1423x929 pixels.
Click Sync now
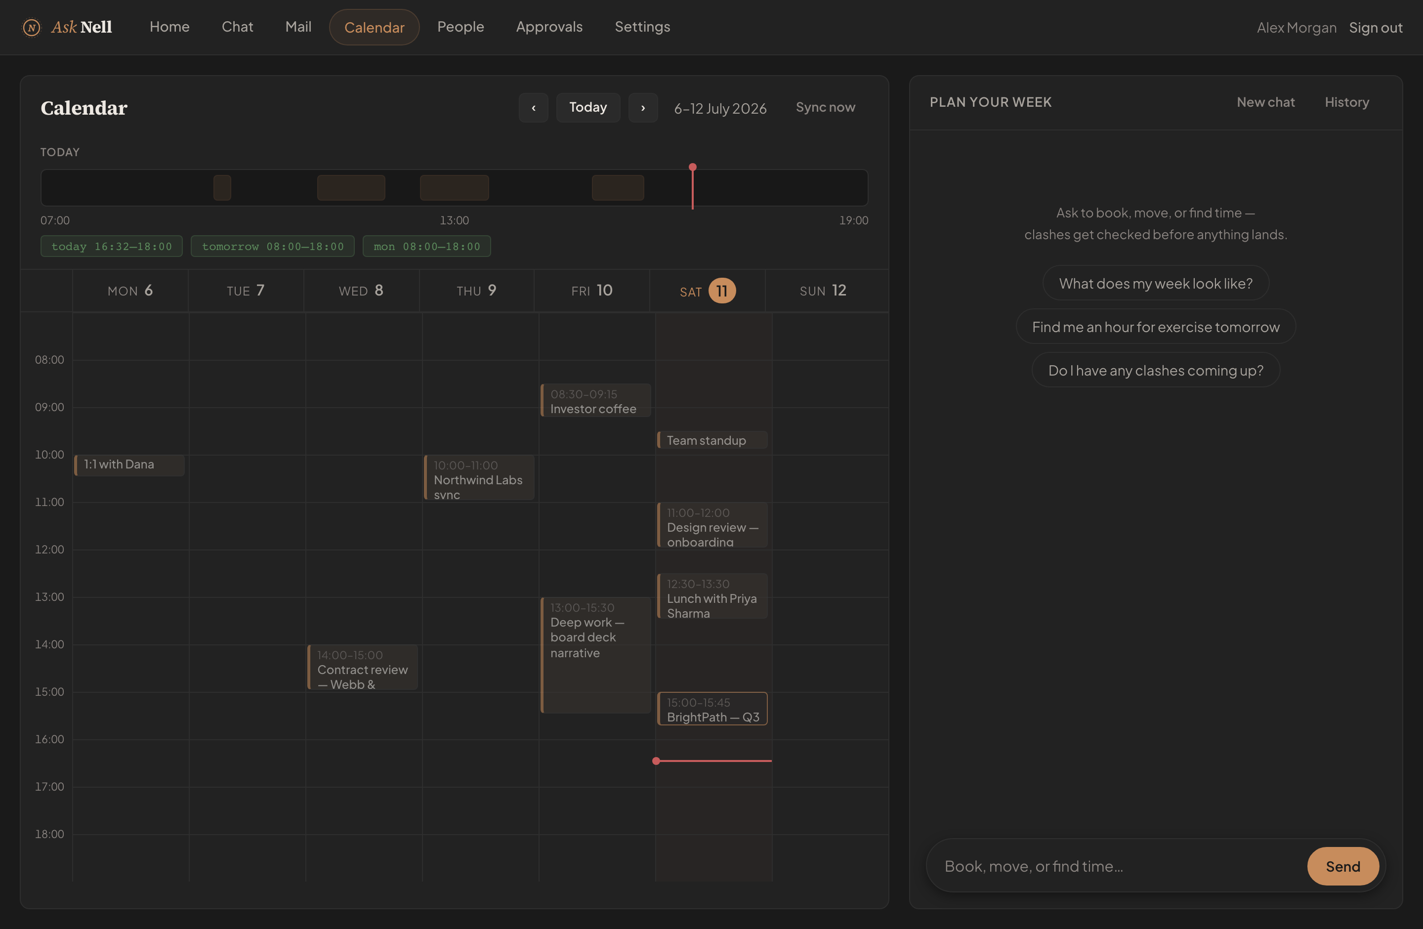825,108
